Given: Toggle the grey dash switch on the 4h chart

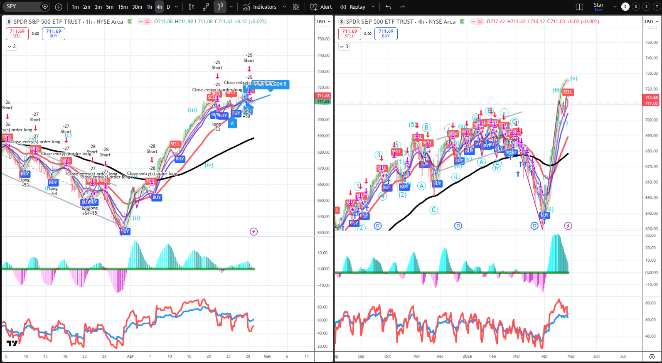Looking at the screenshot, I should click(473, 22).
